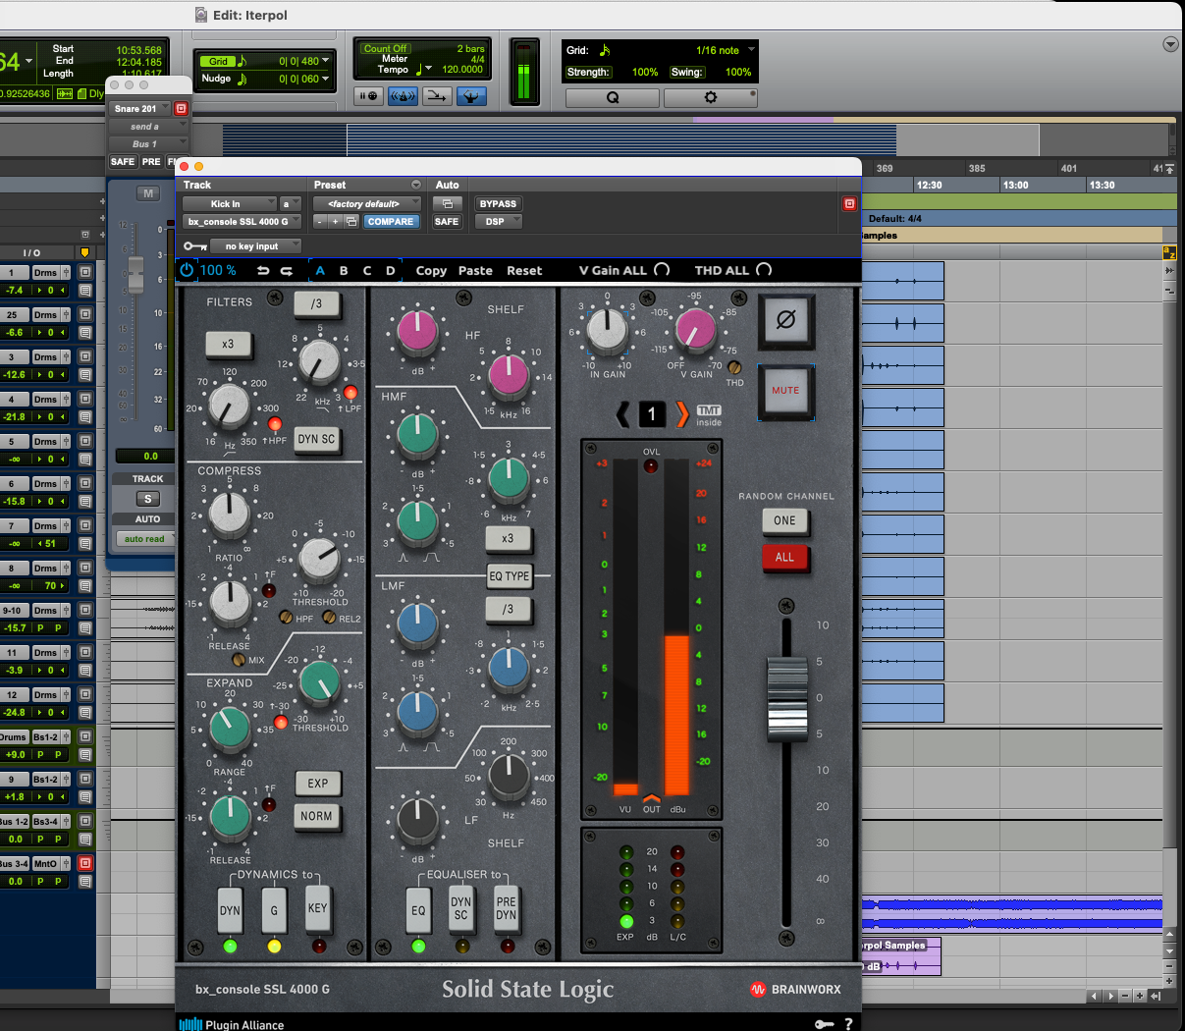
Task: Click the previous preset minus button
Action: (320, 222)
